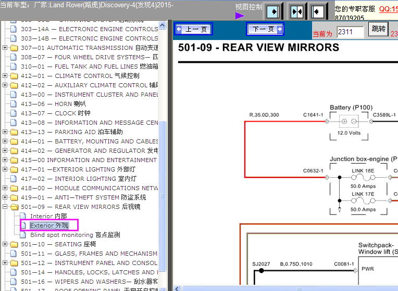Click the split-center view control icon
Screen dimensions: 398x291
[x=296, y=11]
